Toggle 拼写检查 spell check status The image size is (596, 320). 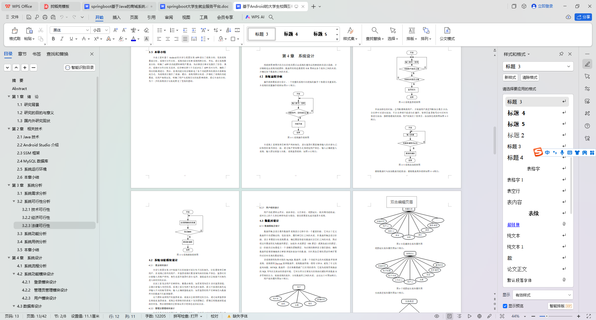pyautogui.click(x=188, y=316)
